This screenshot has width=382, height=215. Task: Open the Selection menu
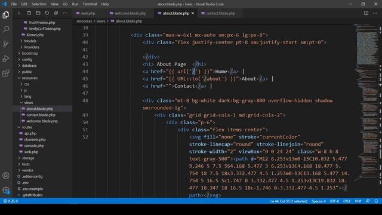coord(39,4)
